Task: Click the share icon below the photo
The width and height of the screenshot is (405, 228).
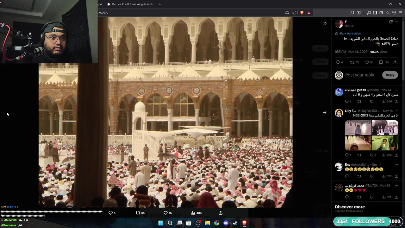Action: point(221,213)
